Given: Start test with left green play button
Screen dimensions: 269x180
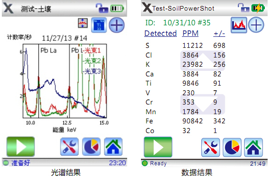Looking at the screenshot, I should point(21,146).
